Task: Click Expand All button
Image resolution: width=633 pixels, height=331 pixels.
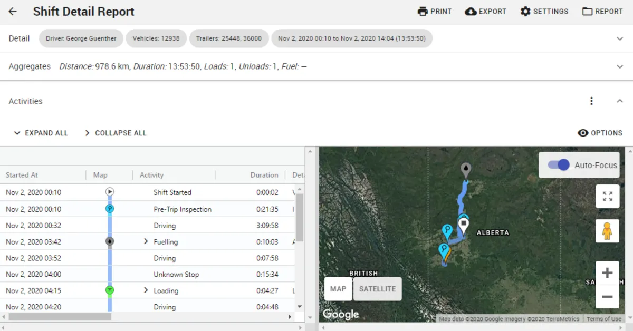Action: [x=41, y=133]
